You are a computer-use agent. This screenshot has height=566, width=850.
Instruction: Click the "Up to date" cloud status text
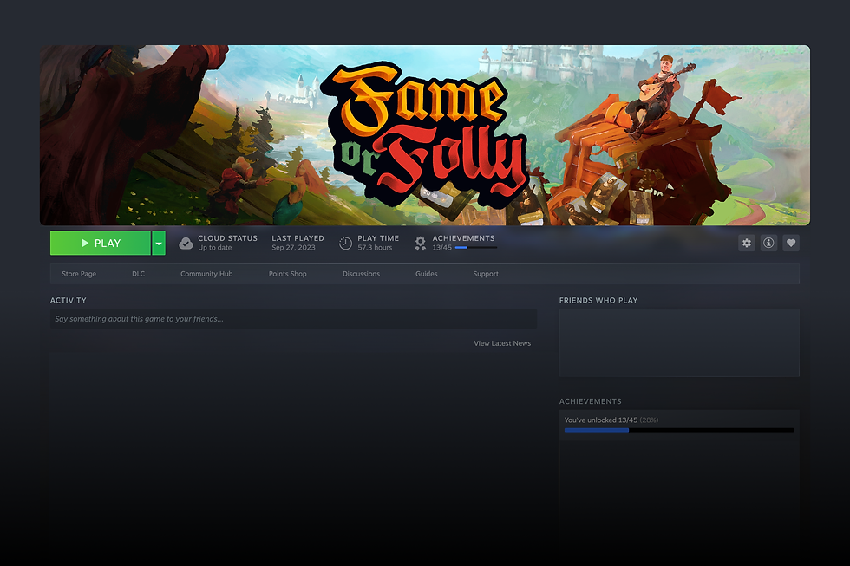coord(215,248)
